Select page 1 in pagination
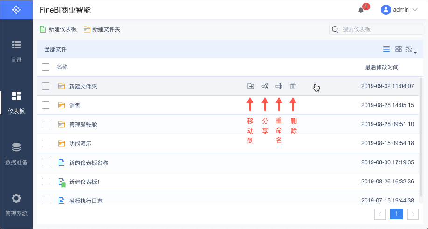Viewport: 428px width, 229px height. click(397, 214)
